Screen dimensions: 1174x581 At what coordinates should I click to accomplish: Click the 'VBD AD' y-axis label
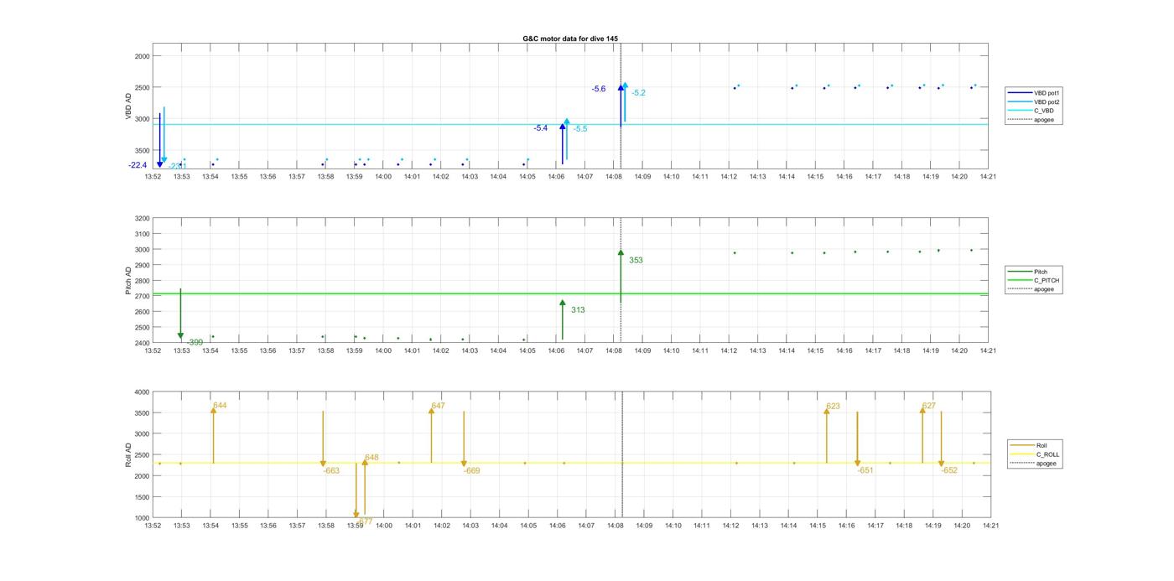tap(129, 106)
